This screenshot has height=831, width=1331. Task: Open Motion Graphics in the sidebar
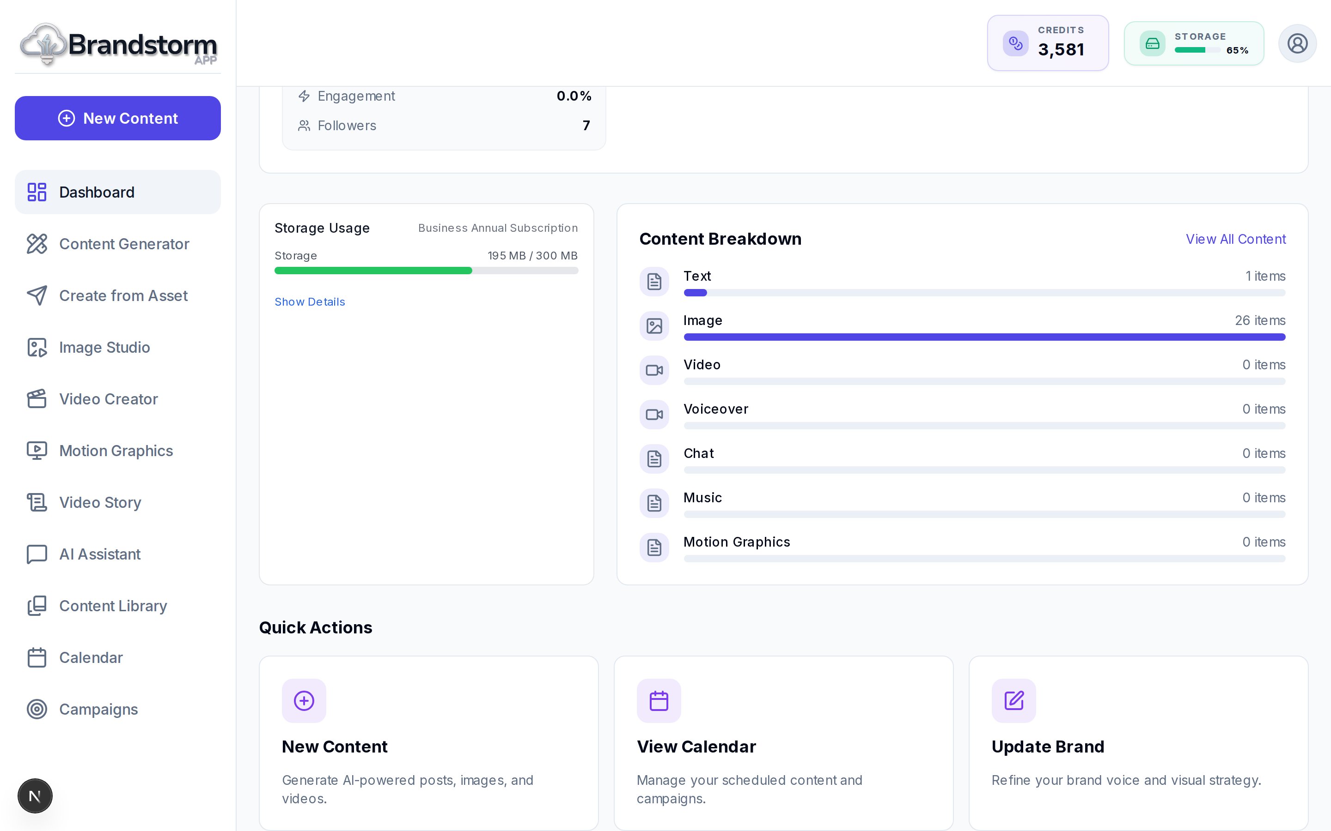click(118, 451)
